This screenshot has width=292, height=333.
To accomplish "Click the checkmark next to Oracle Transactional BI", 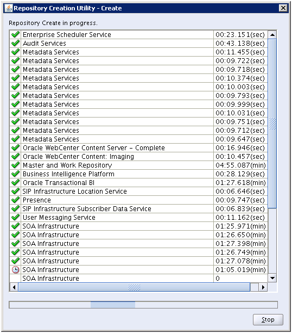I will coord(16,182).
